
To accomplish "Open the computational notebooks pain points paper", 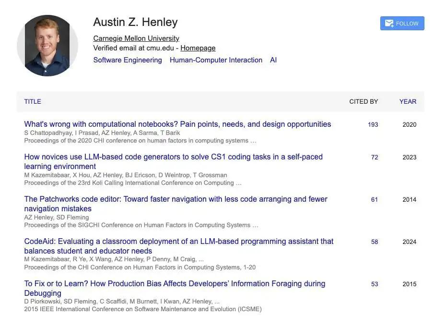I will click(x=177, y=124).
